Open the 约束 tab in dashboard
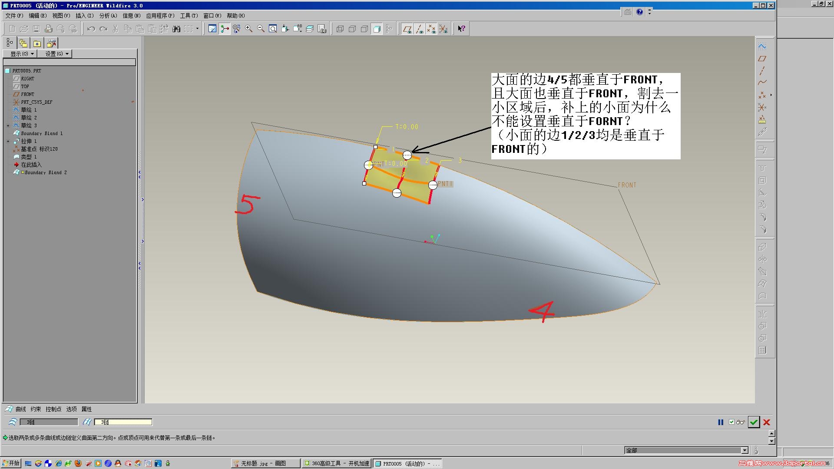Image resolution: width=834 pixels, height=469 pixels. point(36,409)
